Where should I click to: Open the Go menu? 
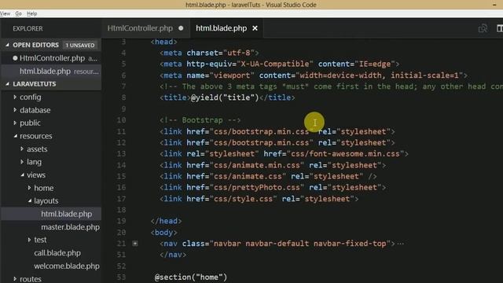[x=19, y=13]
